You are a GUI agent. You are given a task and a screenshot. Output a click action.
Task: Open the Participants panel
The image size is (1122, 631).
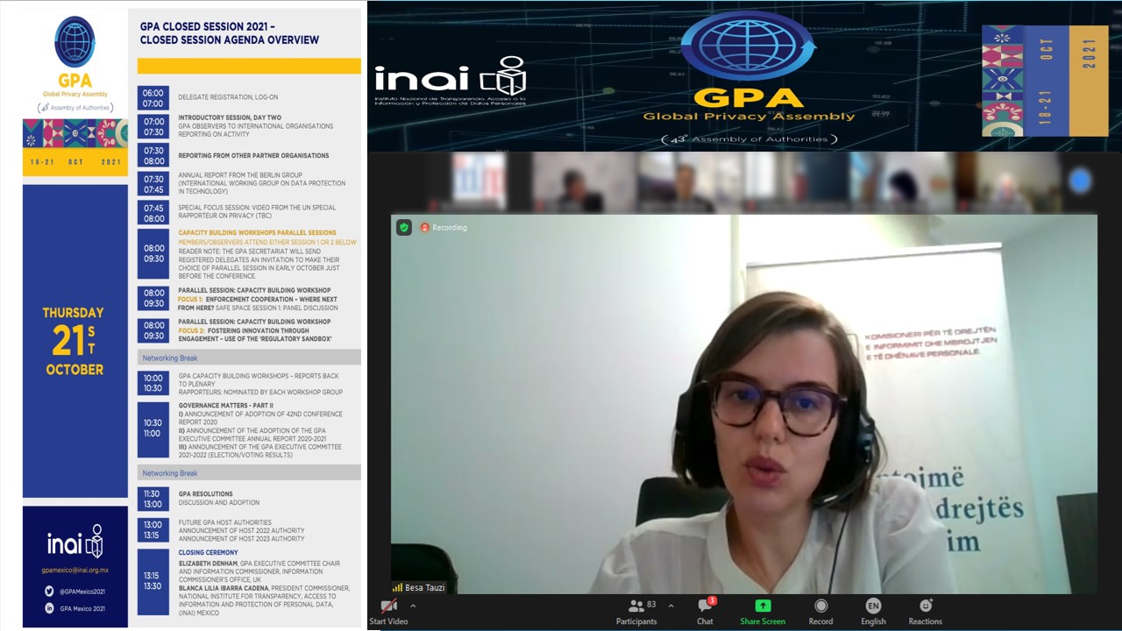click(636, 606)
